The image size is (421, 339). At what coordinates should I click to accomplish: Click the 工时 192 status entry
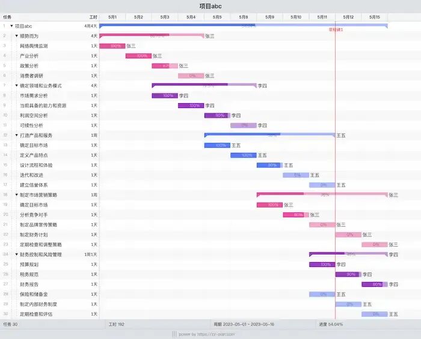click(116, 324)
